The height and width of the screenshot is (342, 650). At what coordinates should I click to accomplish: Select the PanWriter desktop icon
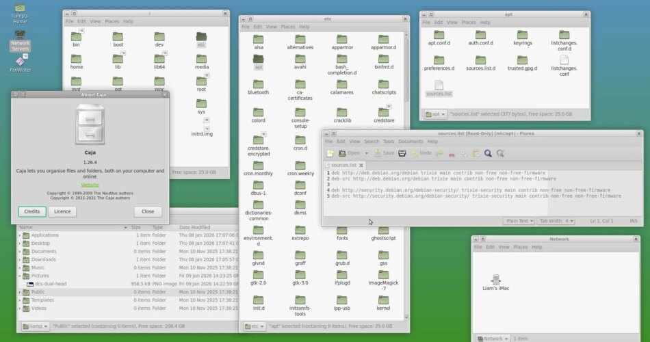(20, 63)
